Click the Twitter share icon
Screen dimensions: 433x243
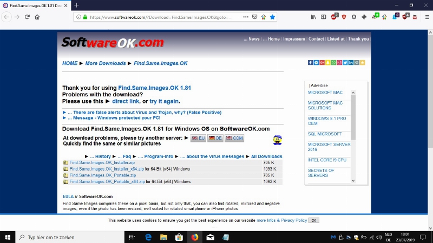pyautogui.click(x=345, y=63)
